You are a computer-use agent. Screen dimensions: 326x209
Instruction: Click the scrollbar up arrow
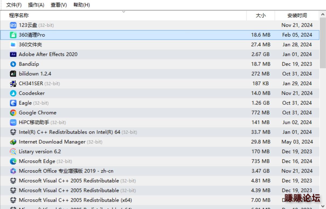coord(323,14)
